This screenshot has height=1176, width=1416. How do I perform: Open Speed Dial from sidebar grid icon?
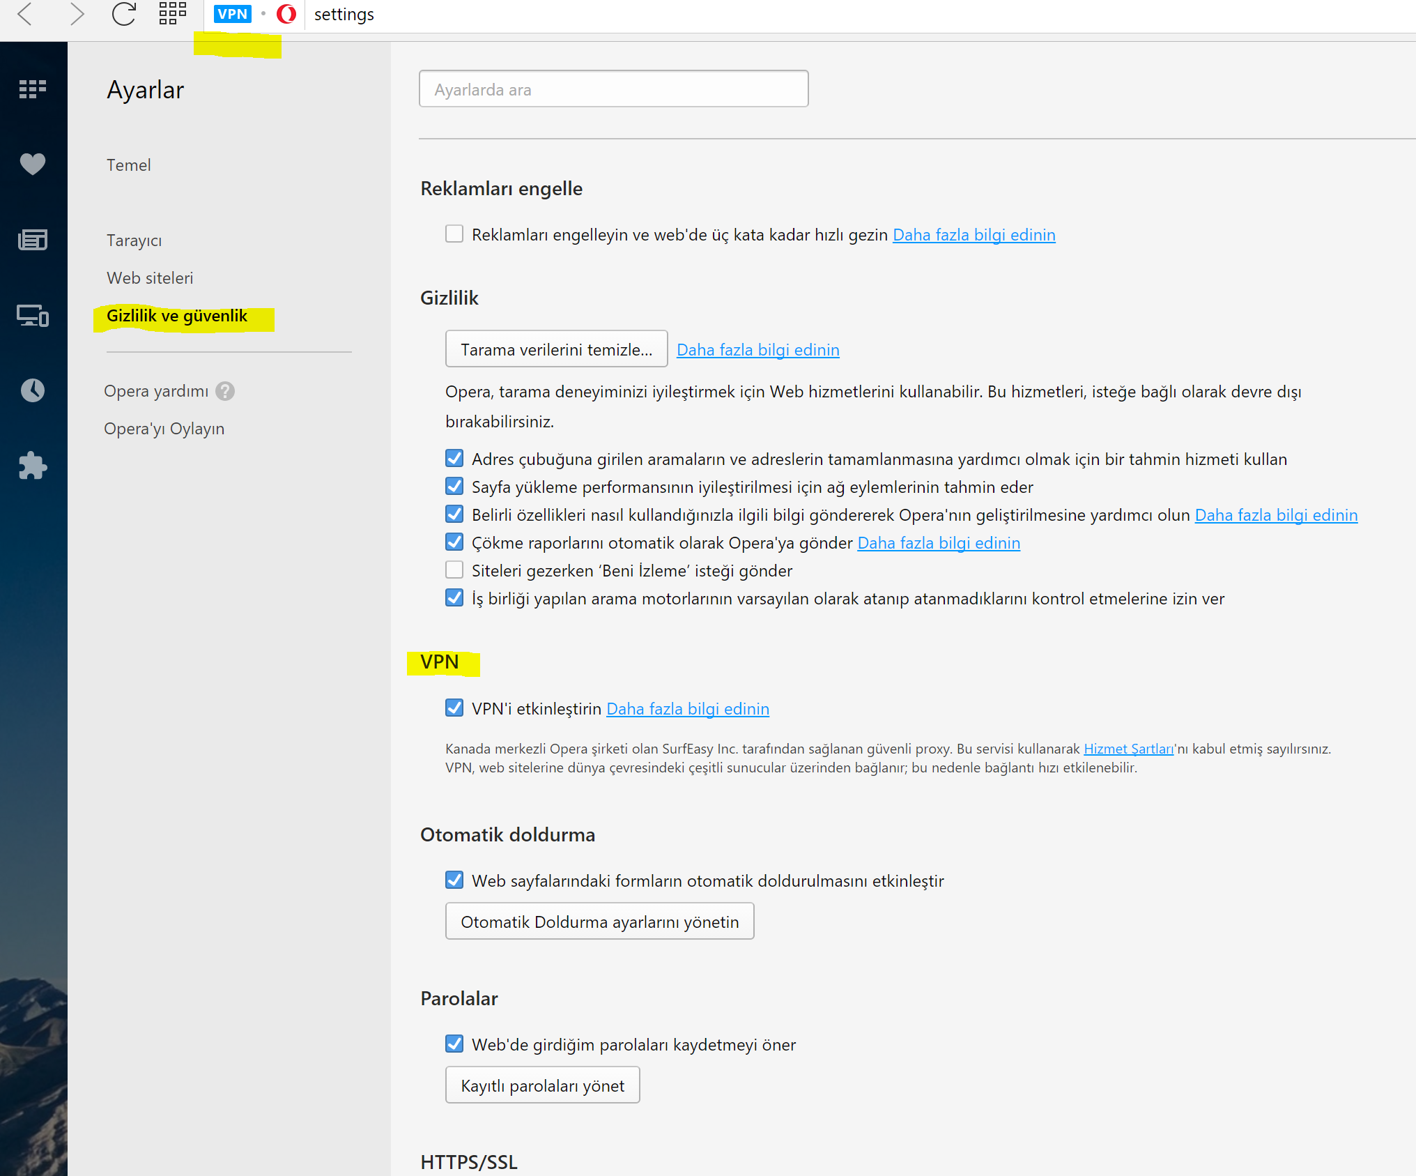point(33,89)
